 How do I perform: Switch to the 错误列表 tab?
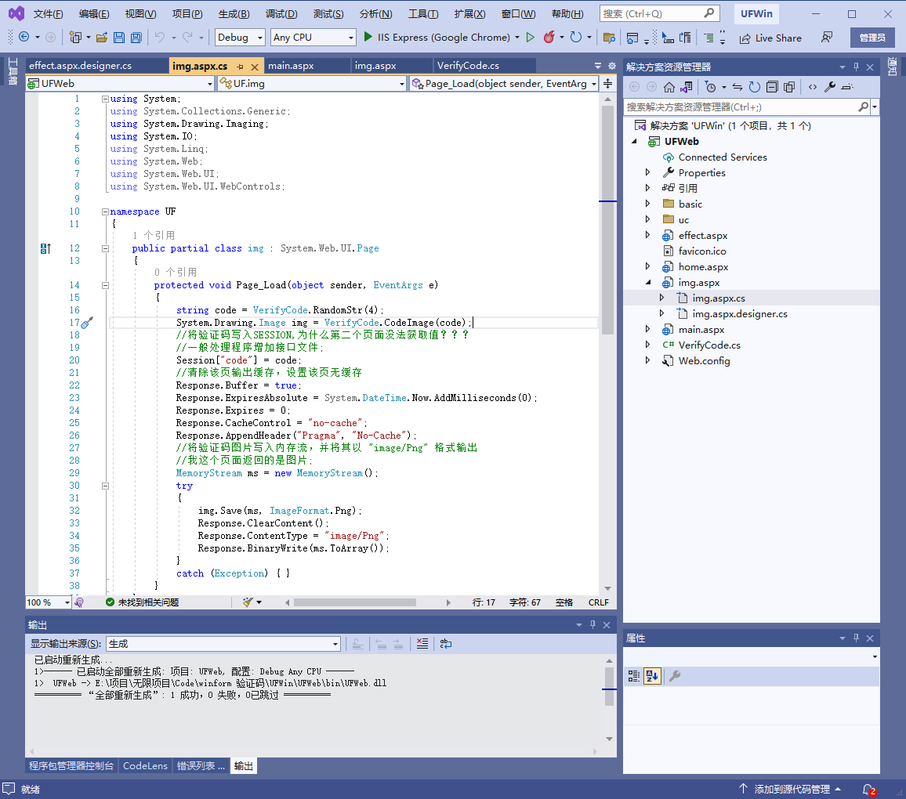pyautogui.click(x=201, y=765)
